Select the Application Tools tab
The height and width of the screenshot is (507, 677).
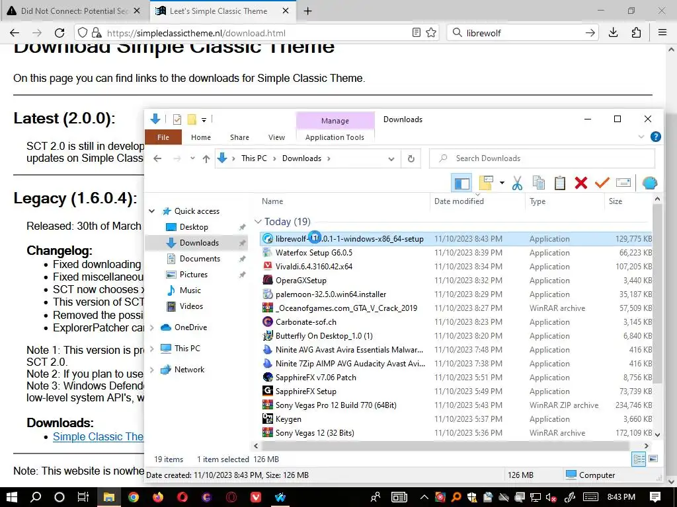coord(335,137)
